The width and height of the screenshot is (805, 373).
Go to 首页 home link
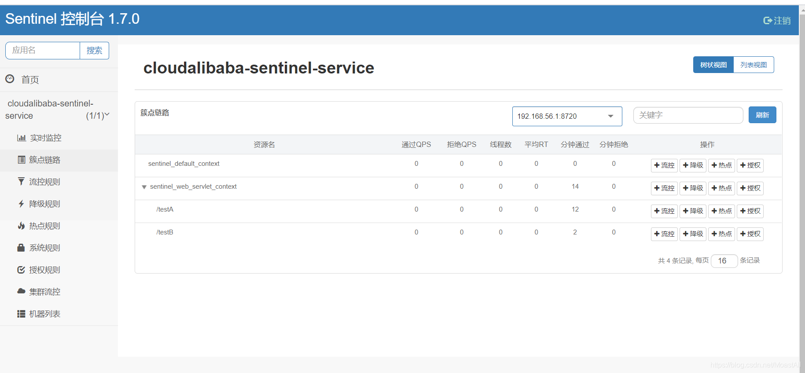pyautogui.click(x=30, y=80)
